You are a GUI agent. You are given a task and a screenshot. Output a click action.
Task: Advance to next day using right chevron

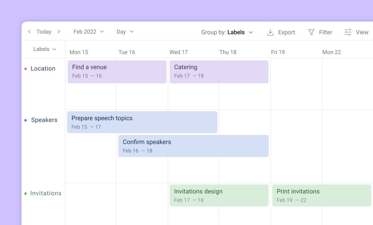coord(59,31)
